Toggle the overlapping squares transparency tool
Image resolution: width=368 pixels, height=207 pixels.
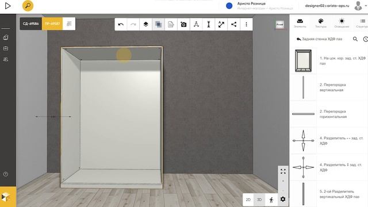click(159, 24)
